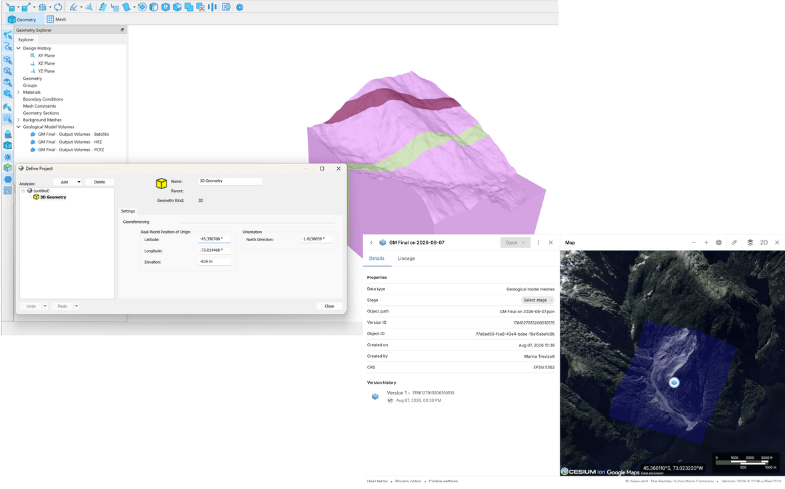The height and width of the screenshot is (489, 785).
Task: Click the Delete button in Define Project
Action: (99, 182)
